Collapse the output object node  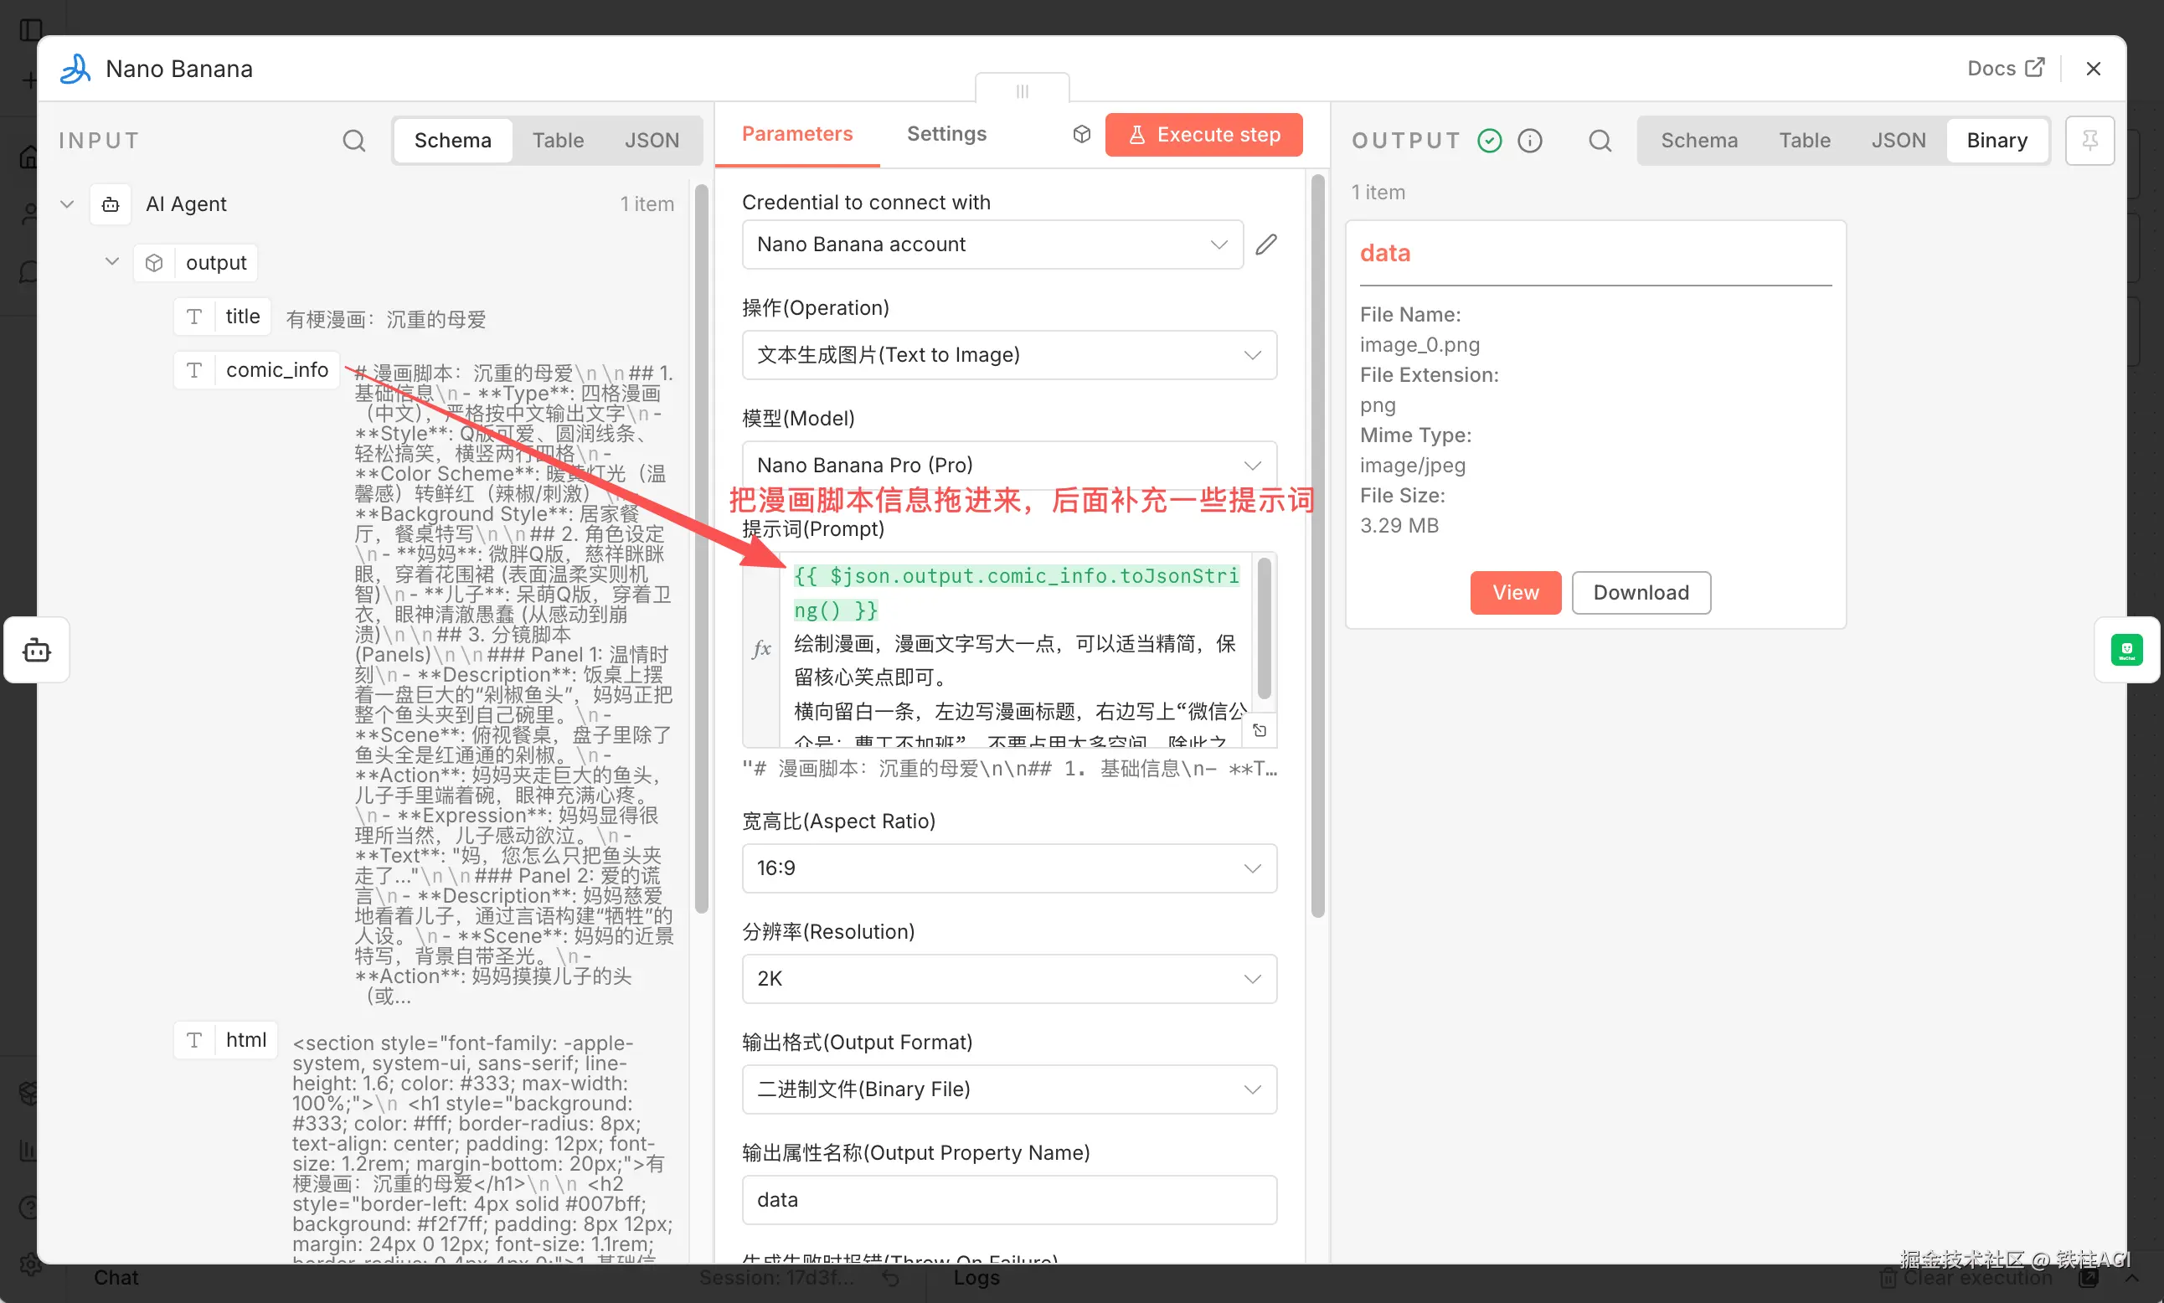112,261
